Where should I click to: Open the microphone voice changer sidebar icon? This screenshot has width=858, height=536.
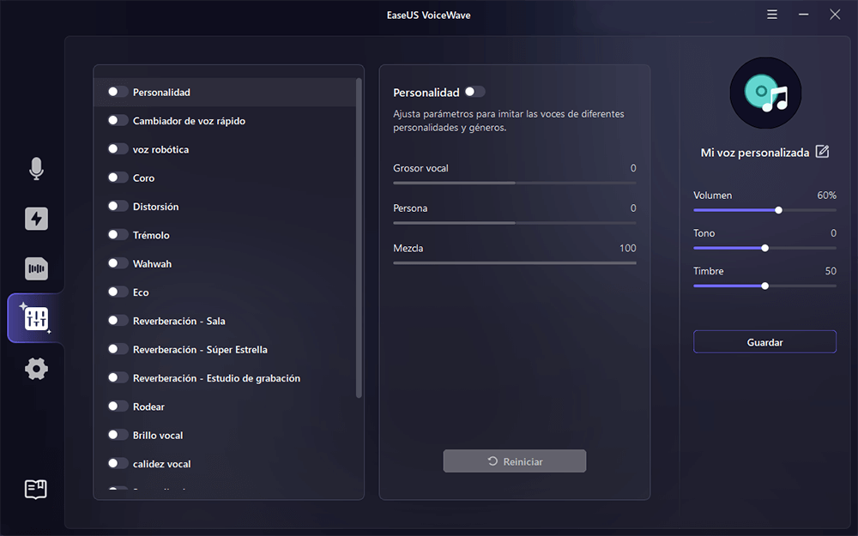(x=36, y=169)
